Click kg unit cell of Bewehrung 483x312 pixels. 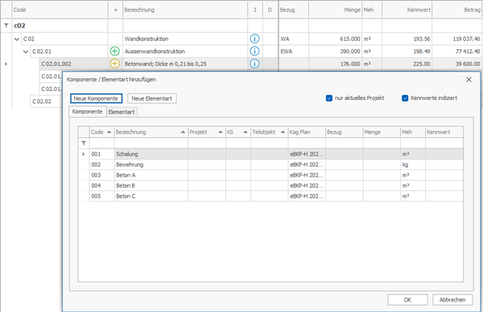tap(413, 164)
